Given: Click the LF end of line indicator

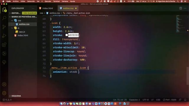Looking at the screenshot, I should pyautogui.click(x=152, y=100).
